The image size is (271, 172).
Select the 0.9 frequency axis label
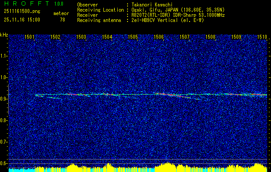[4, 98]
